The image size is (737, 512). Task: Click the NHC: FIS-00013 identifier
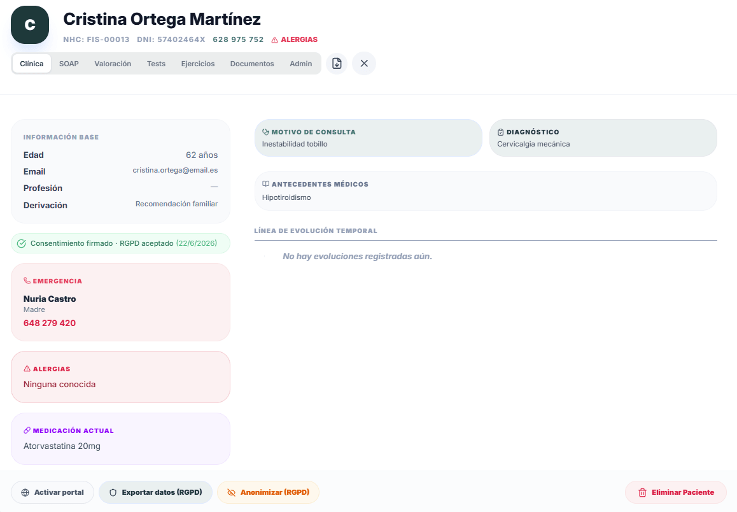click(x=96, y=40)
